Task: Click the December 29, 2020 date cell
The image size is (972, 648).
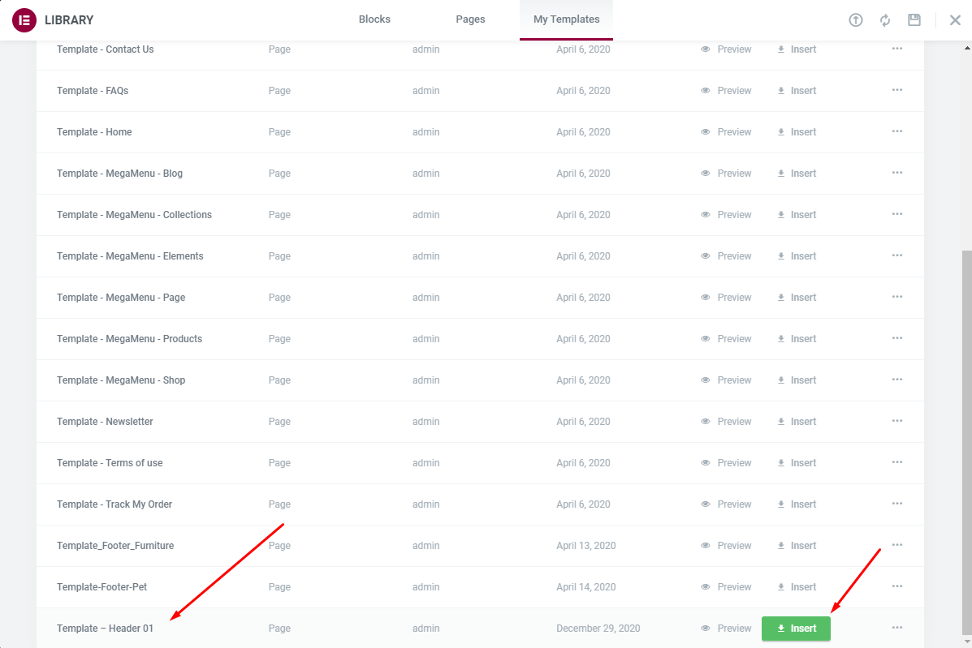Action: pos(598,629)
